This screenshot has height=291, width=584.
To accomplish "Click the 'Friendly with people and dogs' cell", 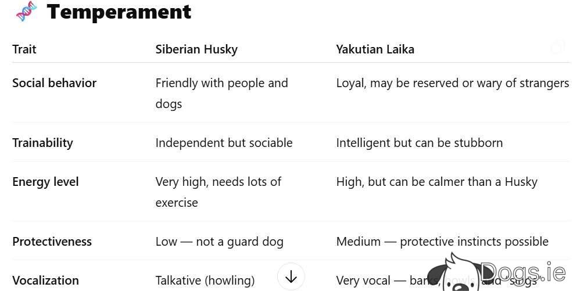I will [221, 93].
